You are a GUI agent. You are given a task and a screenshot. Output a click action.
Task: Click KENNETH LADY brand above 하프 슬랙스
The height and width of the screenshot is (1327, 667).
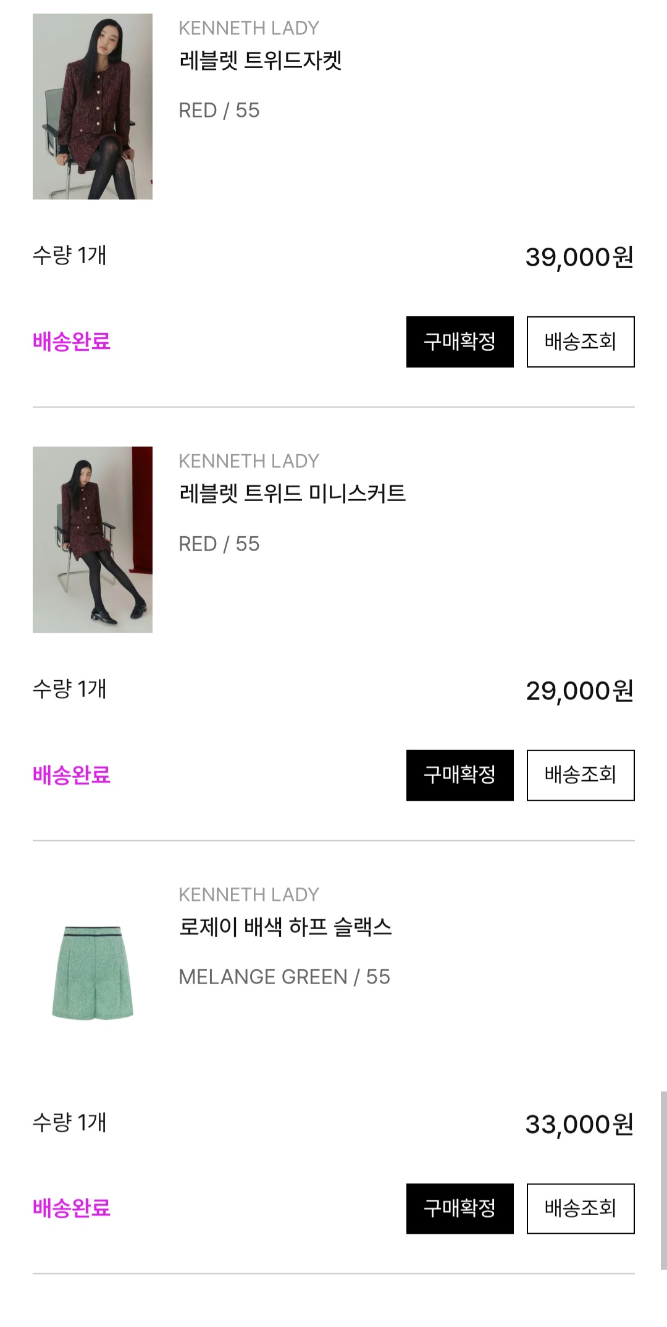[x=249, y=895]
